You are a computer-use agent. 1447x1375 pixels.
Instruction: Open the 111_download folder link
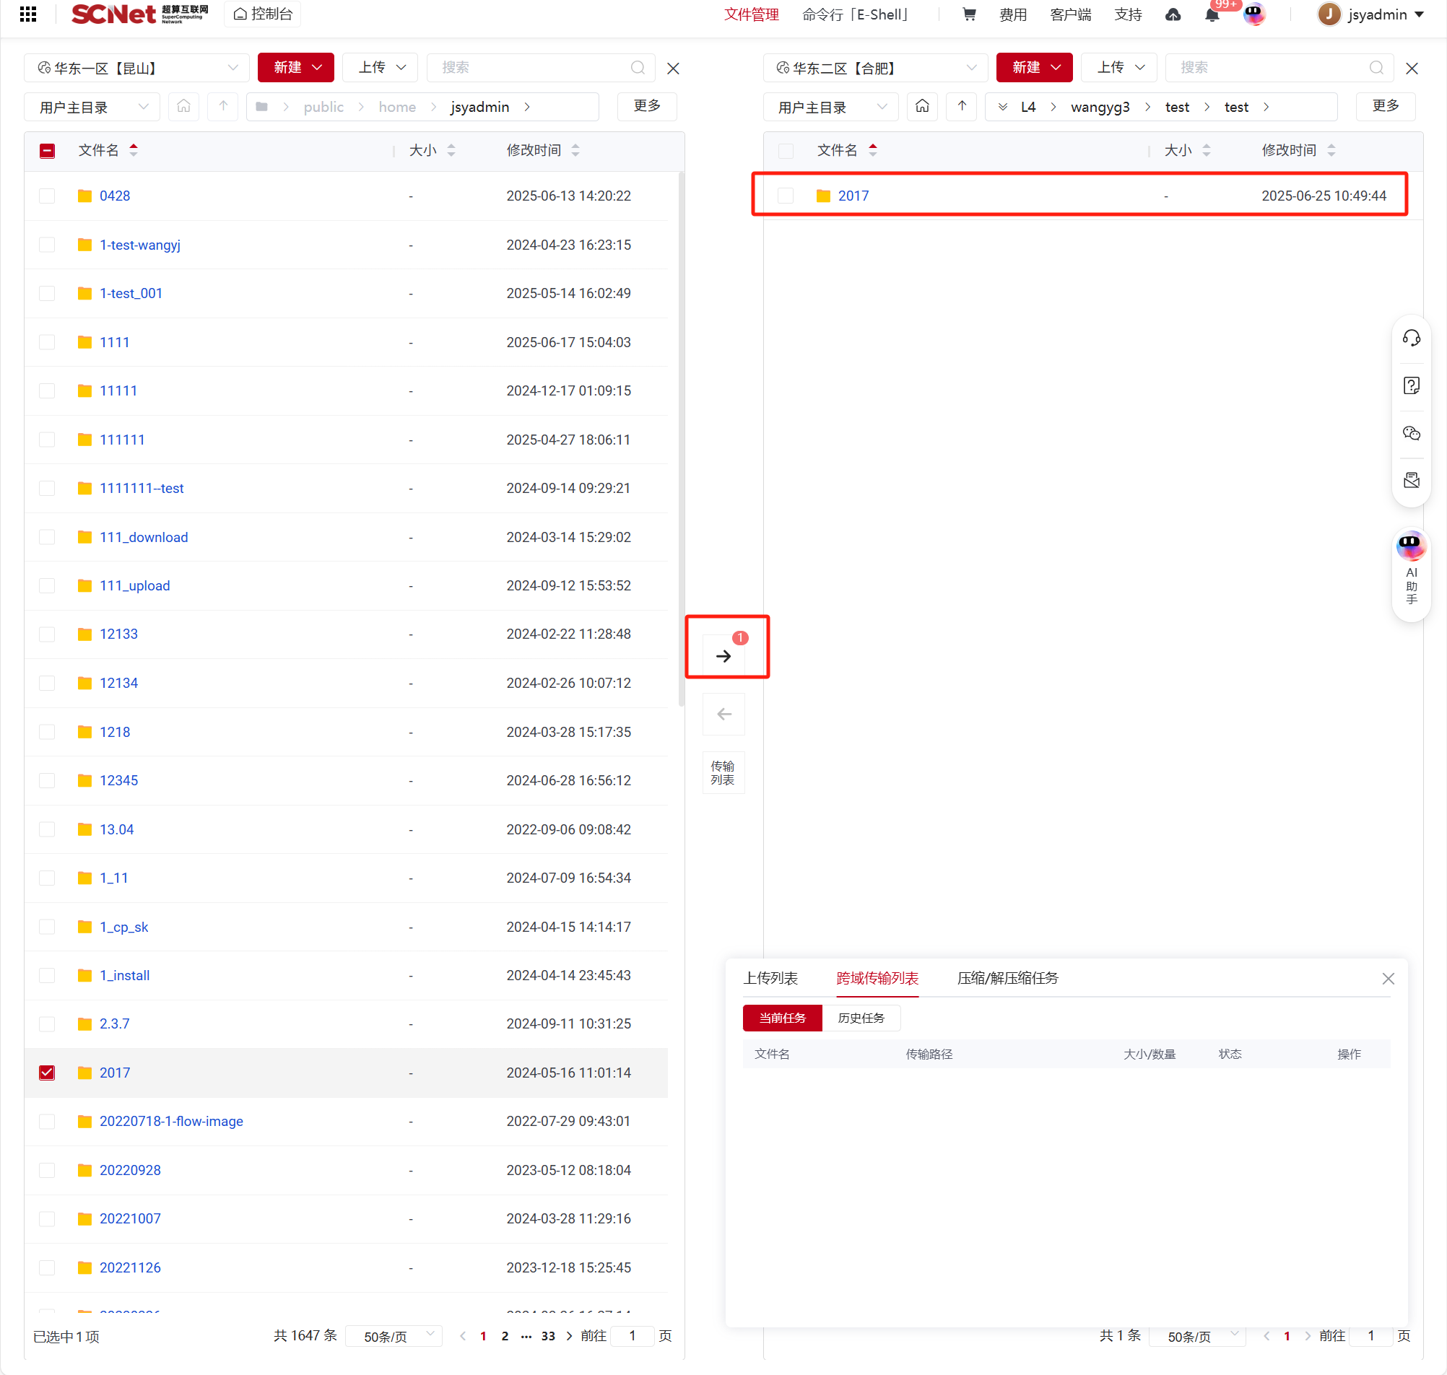click(x=144, y=537)
